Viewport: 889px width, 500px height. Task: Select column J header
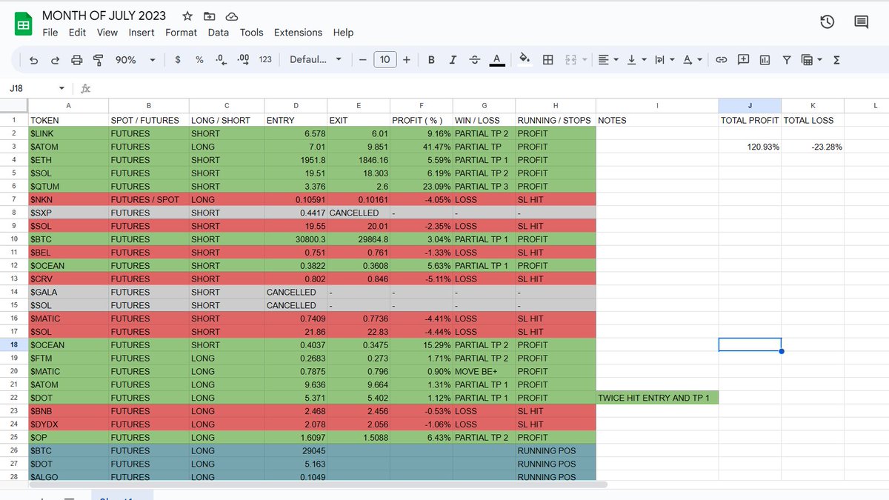tap(750, 105)
